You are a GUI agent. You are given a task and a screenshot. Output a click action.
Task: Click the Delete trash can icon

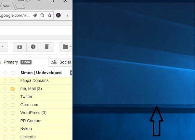pos(47,47)
